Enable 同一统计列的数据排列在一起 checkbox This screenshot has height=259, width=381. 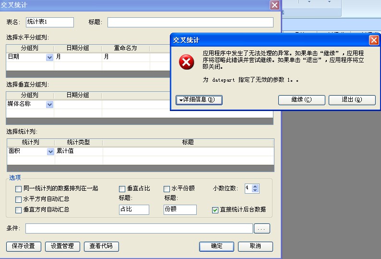[x=18, y=189]
